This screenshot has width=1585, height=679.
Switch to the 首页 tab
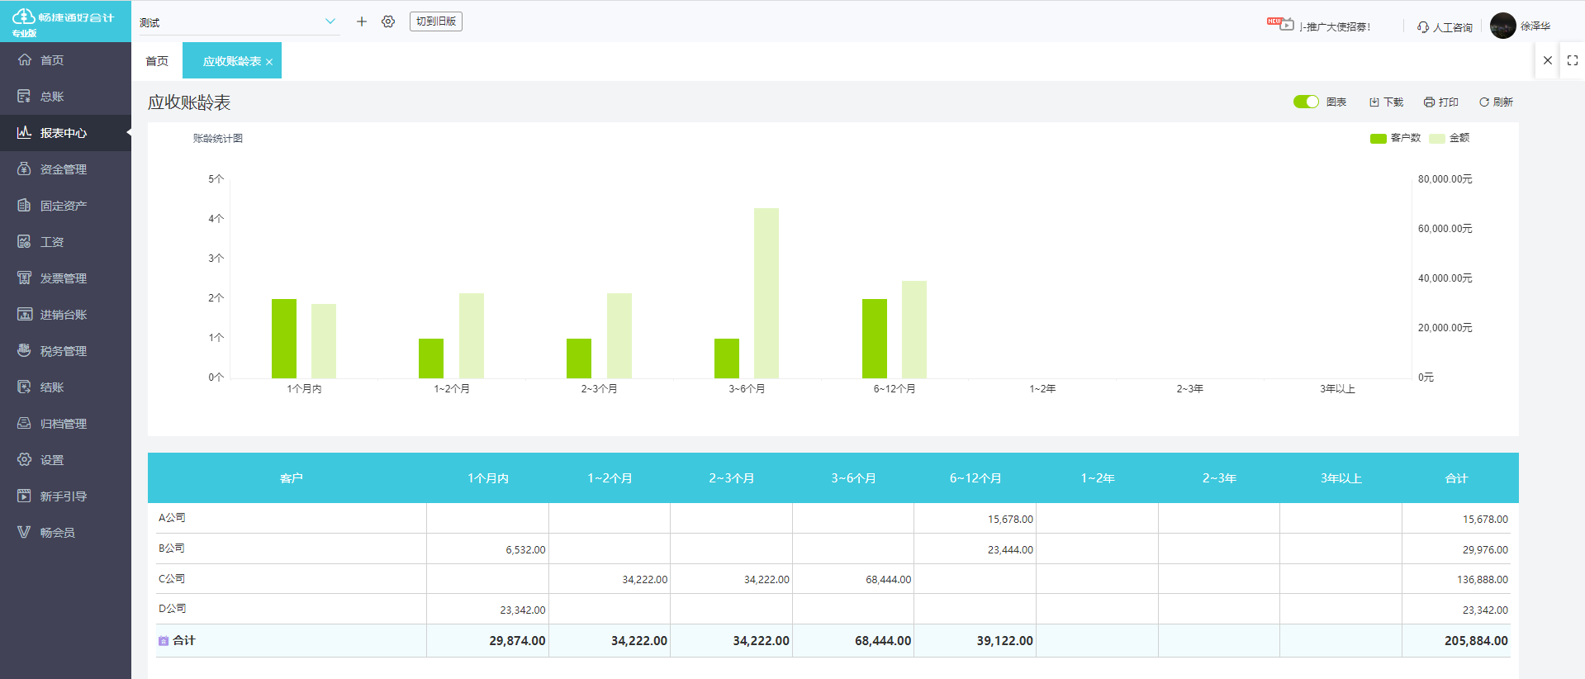coord(157,61)
